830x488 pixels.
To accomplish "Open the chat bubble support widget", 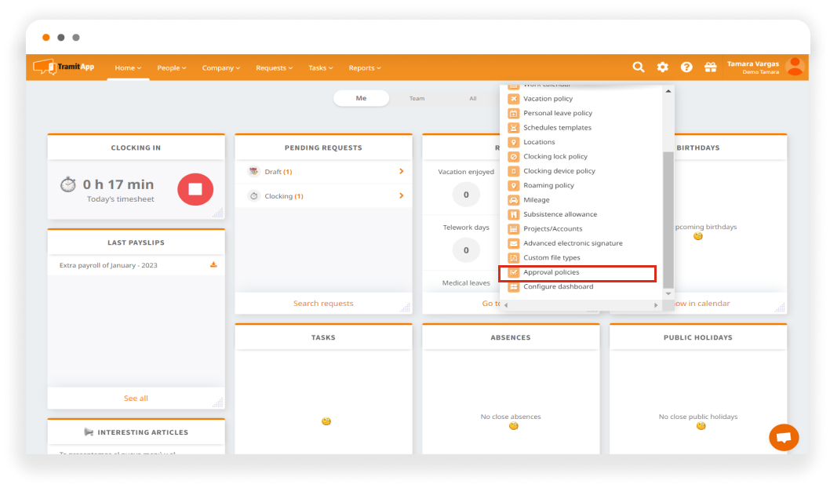I will click(x=783, y=437).
